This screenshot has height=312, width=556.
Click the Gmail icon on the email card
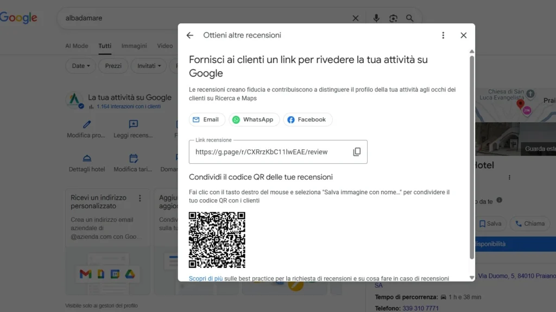[85, 274]
